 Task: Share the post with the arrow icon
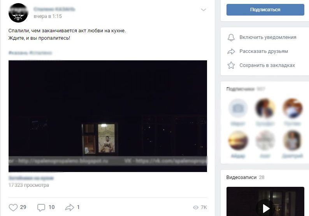70,207
